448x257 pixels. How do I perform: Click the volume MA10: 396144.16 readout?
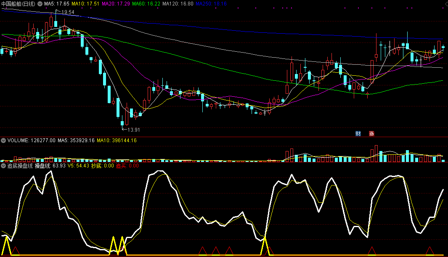117,140
